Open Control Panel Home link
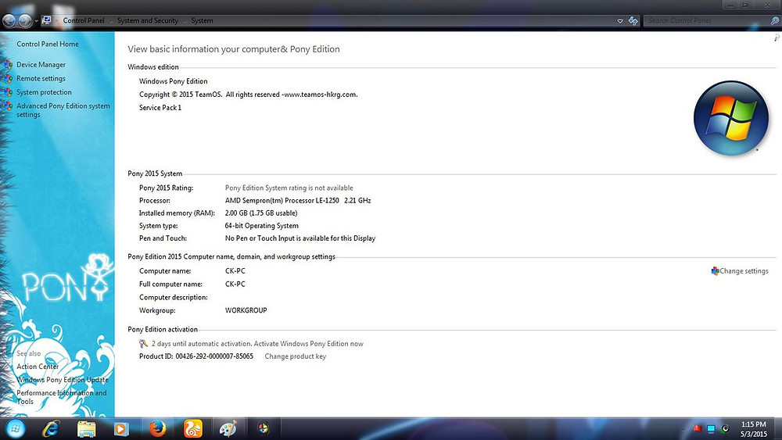Screen dimensions: 782x440 (48, 44)
